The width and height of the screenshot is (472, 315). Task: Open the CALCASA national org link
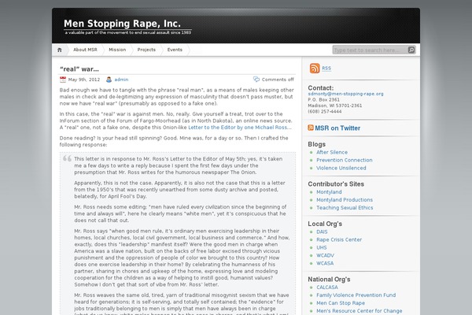click(x=327, y=287)
